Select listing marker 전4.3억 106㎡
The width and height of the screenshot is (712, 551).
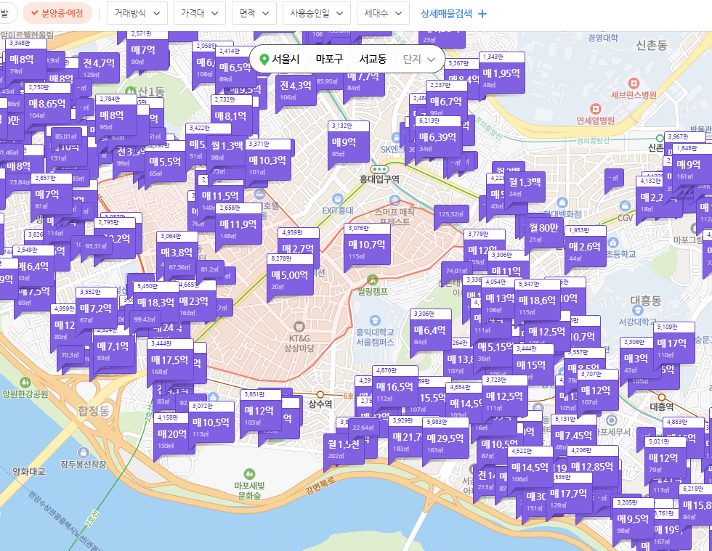tap(296, 89)
